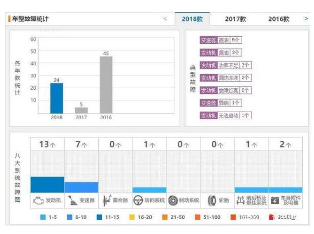Click the 101-300 legend swatch
314x234 pixels.
(233, 217)
